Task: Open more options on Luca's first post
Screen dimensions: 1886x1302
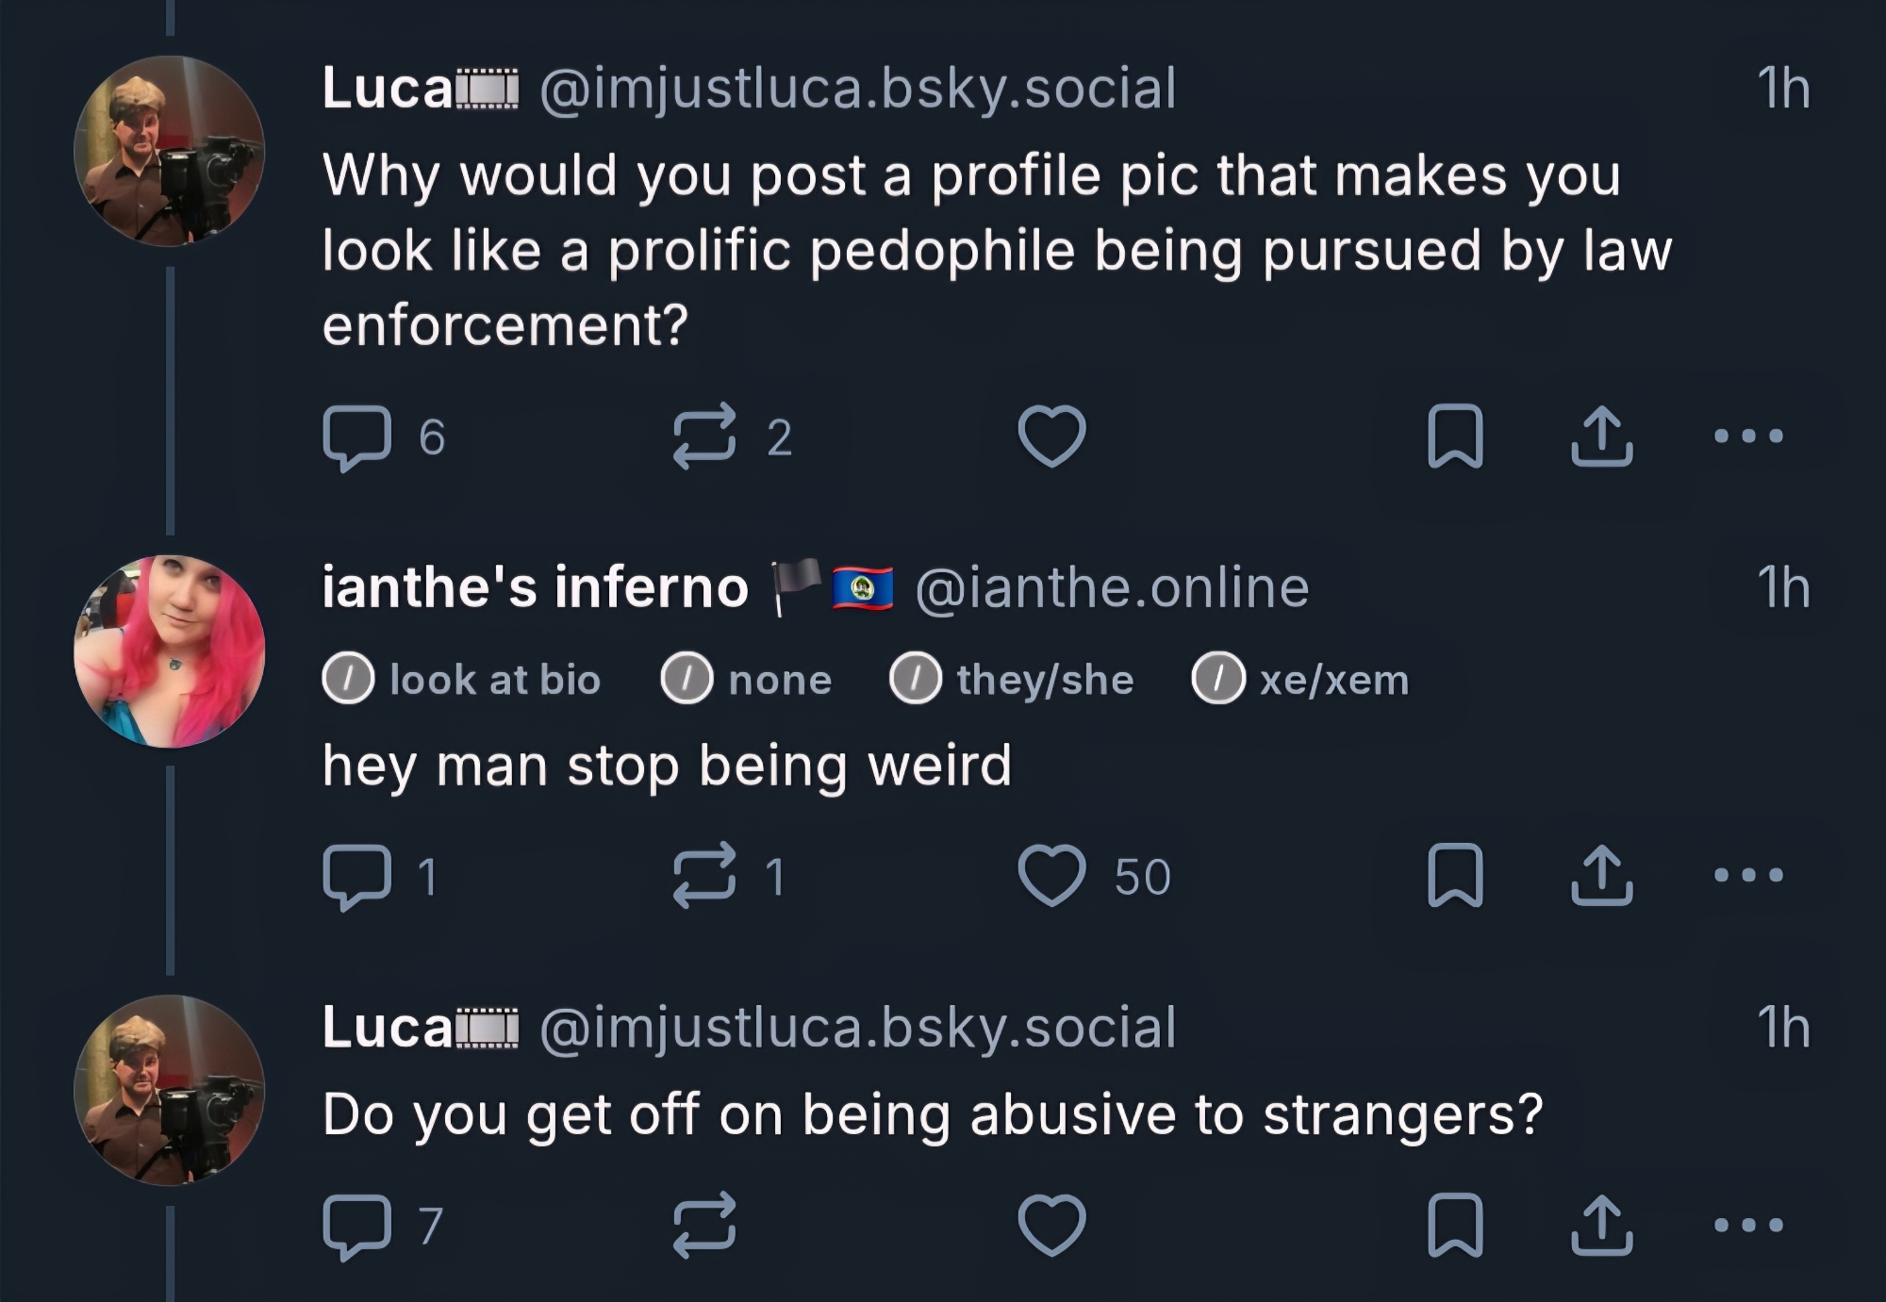Action: pyautogui.click(x=1748, y=436)
